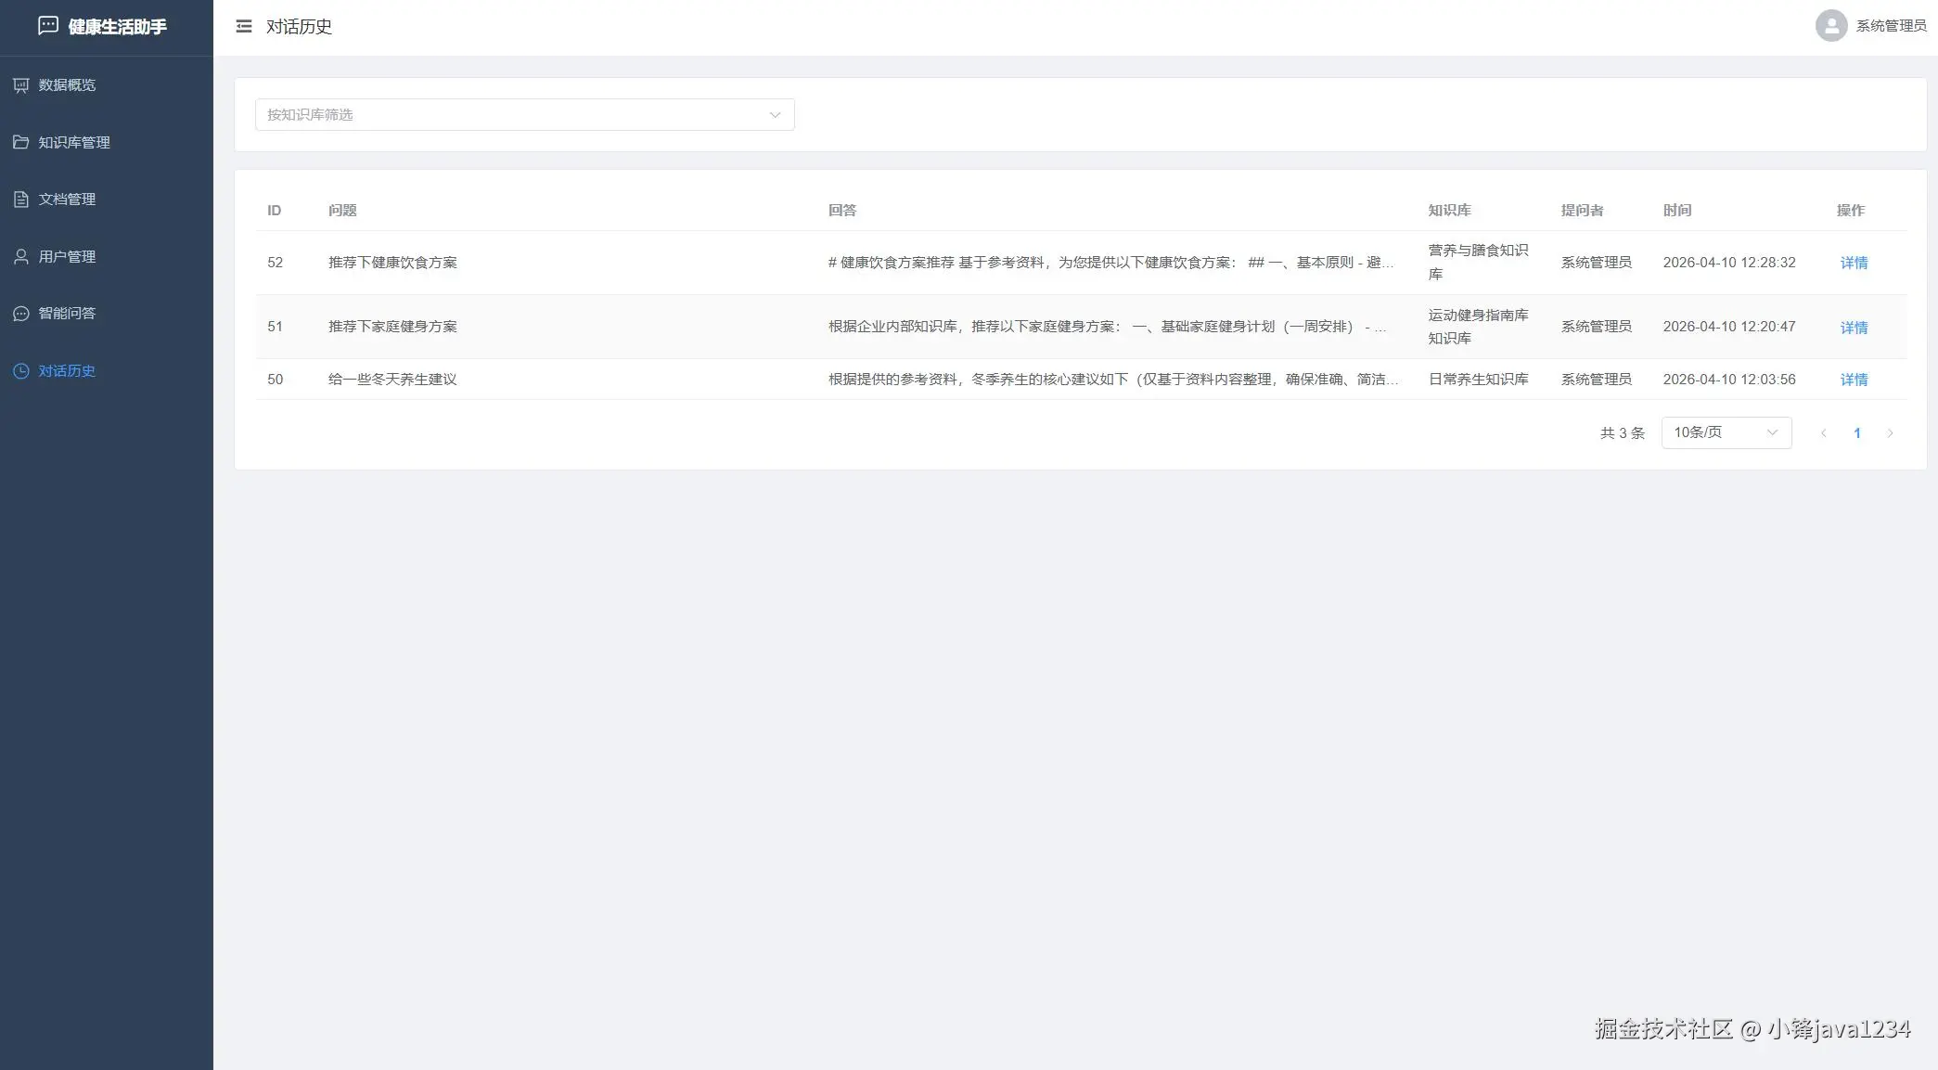Click the previous page arrow in pagination
The height and width of the screenshot is (1070, 1938).
pos(1823,433)
